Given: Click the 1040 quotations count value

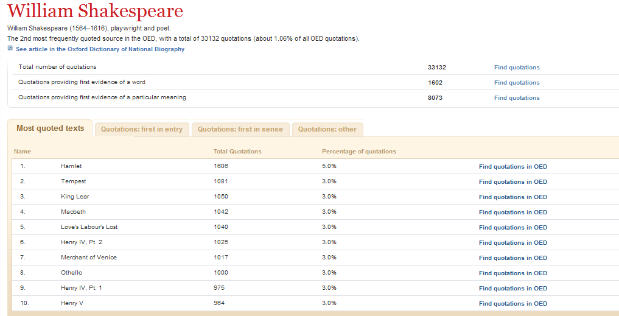Looking at the screenshot, I should 221,226.
